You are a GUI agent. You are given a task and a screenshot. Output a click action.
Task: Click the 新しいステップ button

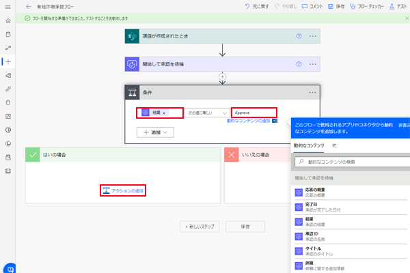(x=200, y=227)
